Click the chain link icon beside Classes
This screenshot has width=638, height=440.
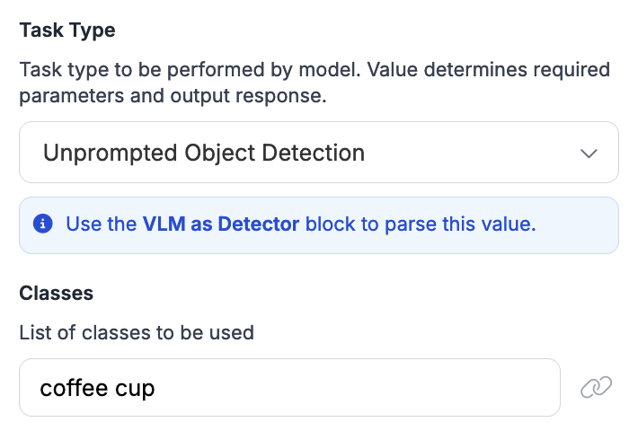coord(596,388)
